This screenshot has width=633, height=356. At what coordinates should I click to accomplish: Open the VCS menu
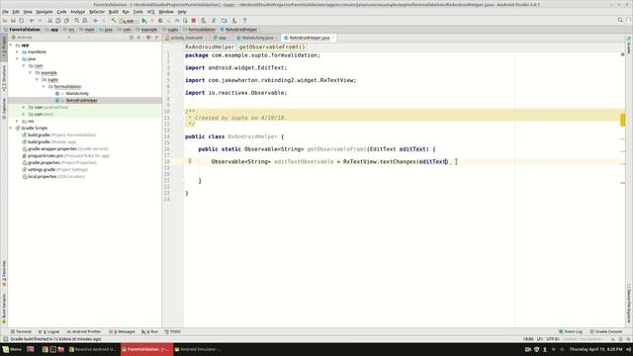coord(150,12)
